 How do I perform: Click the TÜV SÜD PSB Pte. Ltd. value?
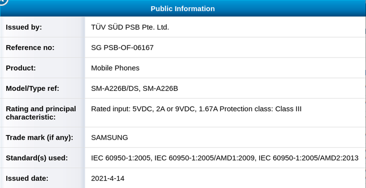click(x=130, y=27)
